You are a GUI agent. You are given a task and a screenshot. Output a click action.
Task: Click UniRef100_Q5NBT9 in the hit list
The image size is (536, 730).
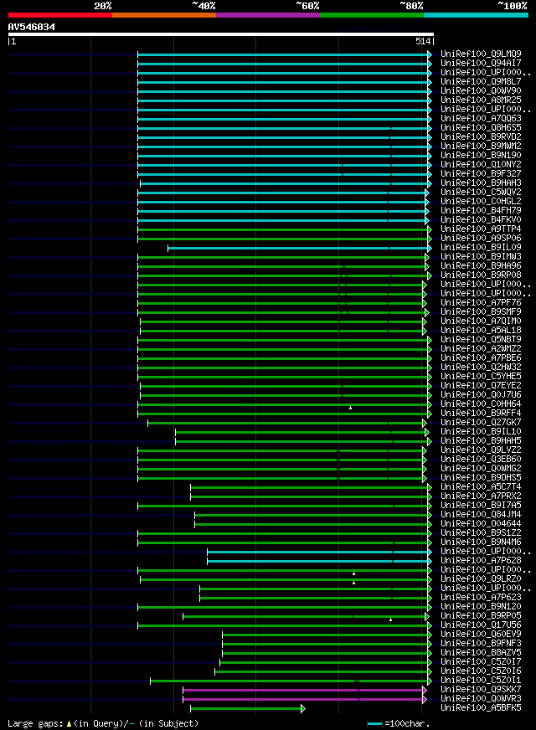tap(481, 339)
